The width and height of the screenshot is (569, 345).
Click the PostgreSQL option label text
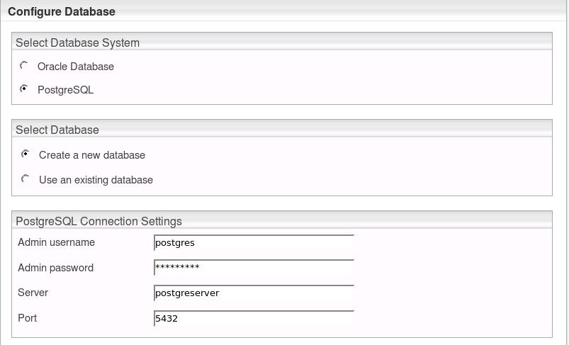pyautogui.click(x=65, y=90)
